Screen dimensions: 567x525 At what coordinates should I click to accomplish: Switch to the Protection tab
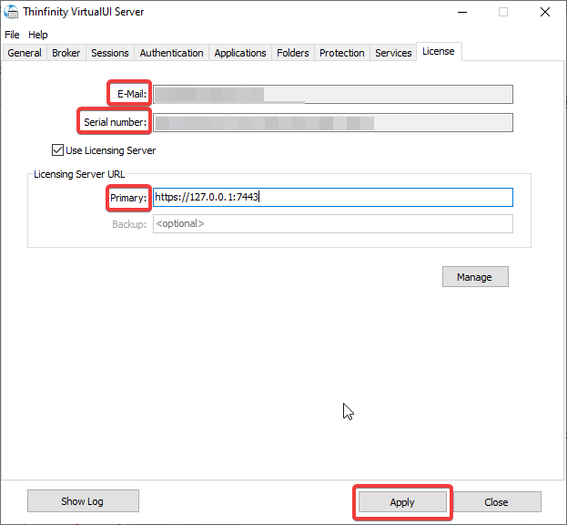pyautogui.click(x=341, y=53)
